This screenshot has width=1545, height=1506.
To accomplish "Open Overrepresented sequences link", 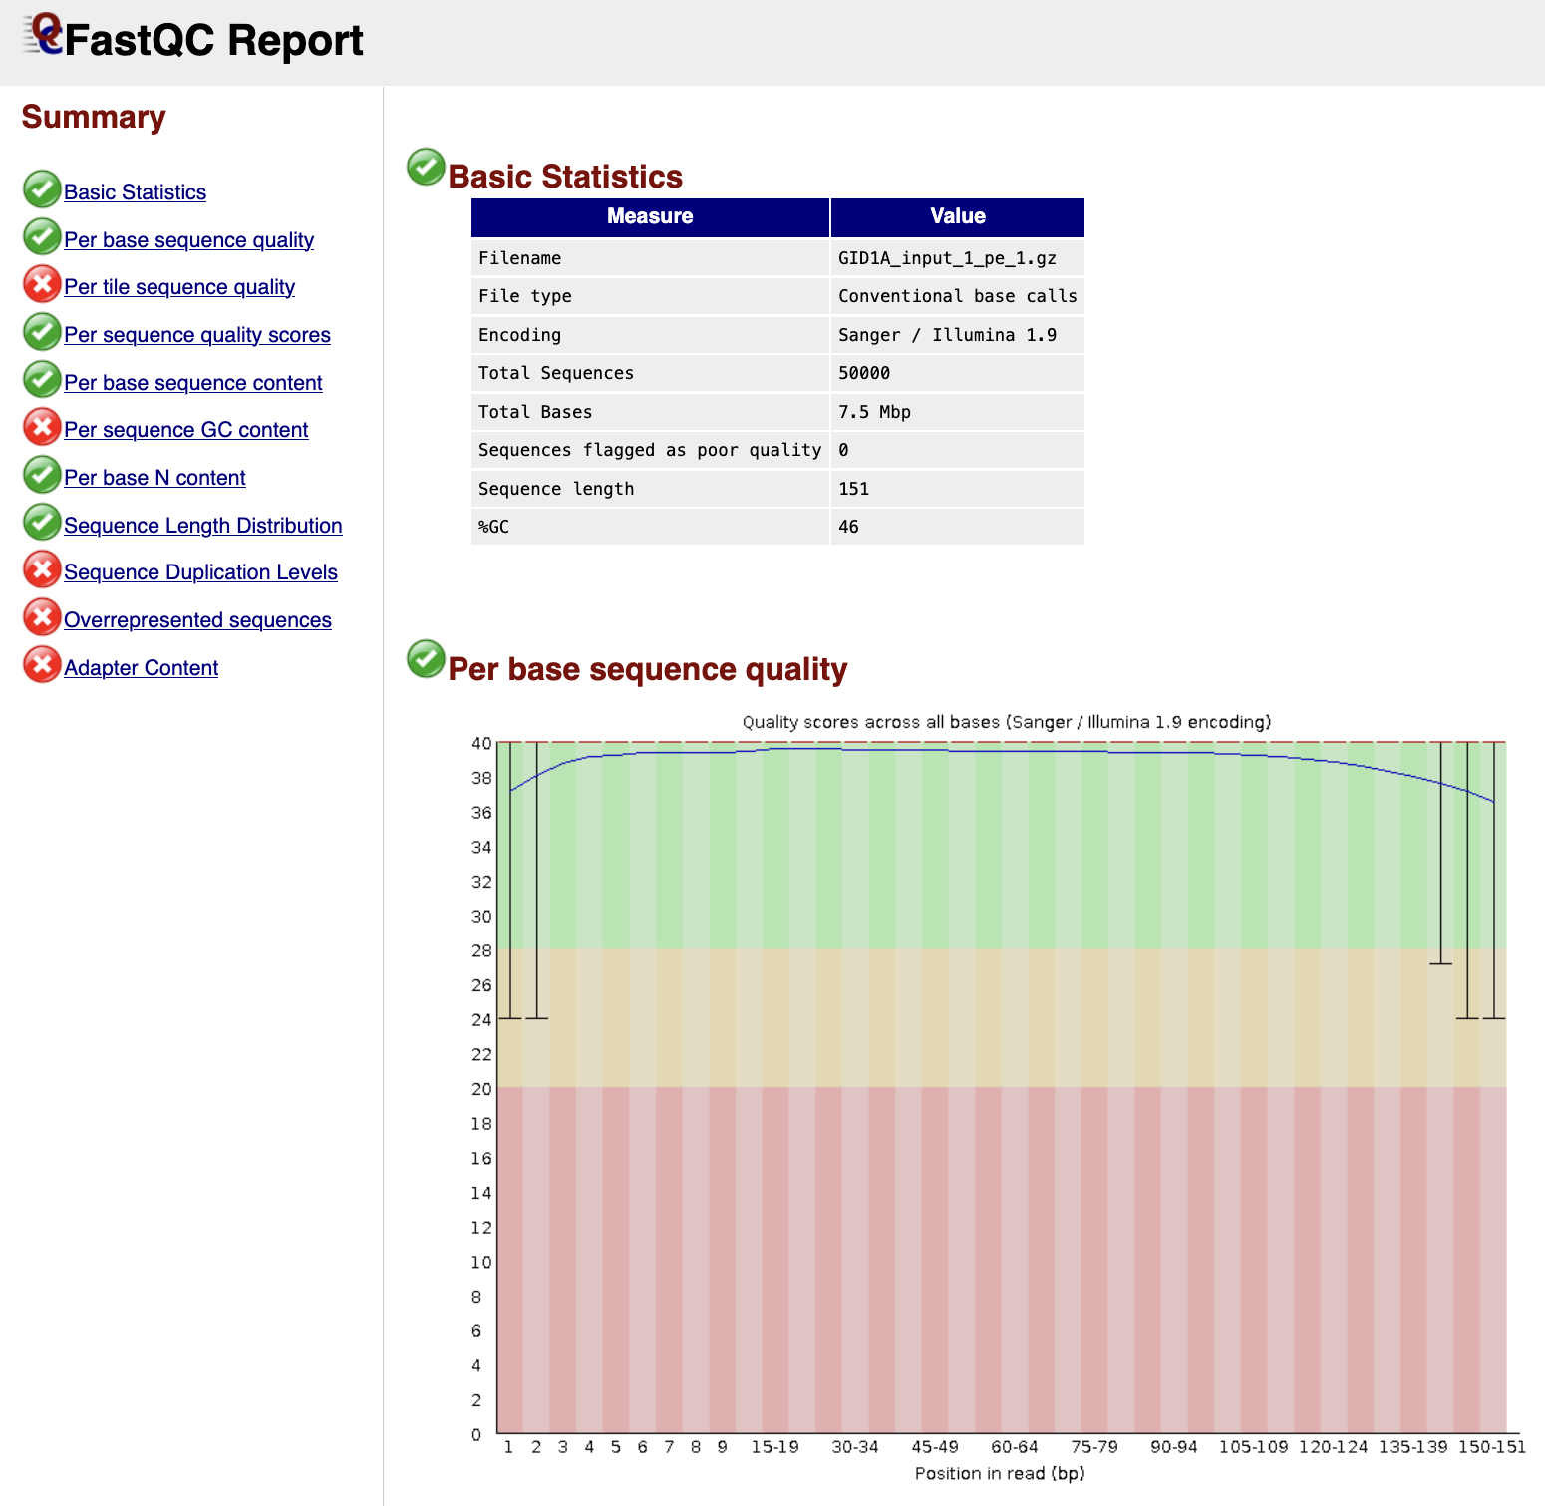I will click(x=197, y=620).
